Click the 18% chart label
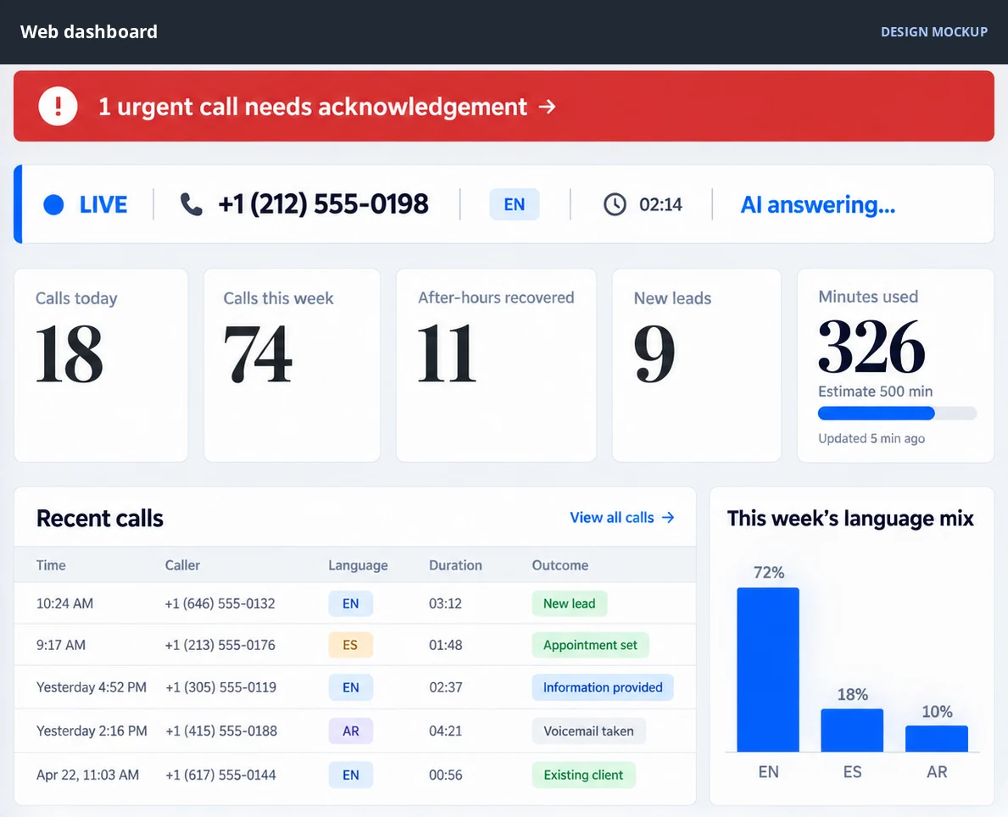The width and height of the screenshot is (1008, 817). (852, 694)
